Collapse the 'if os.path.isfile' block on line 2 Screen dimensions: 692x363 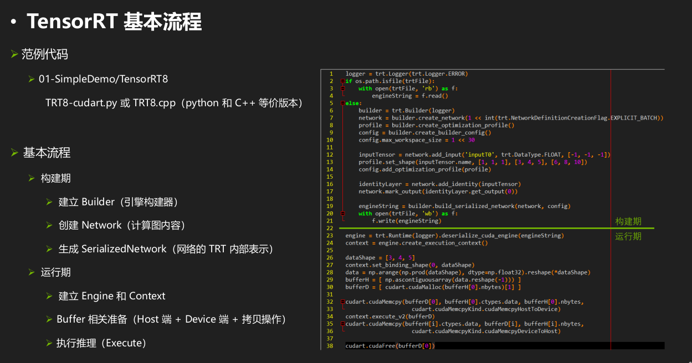click(343, 81)
